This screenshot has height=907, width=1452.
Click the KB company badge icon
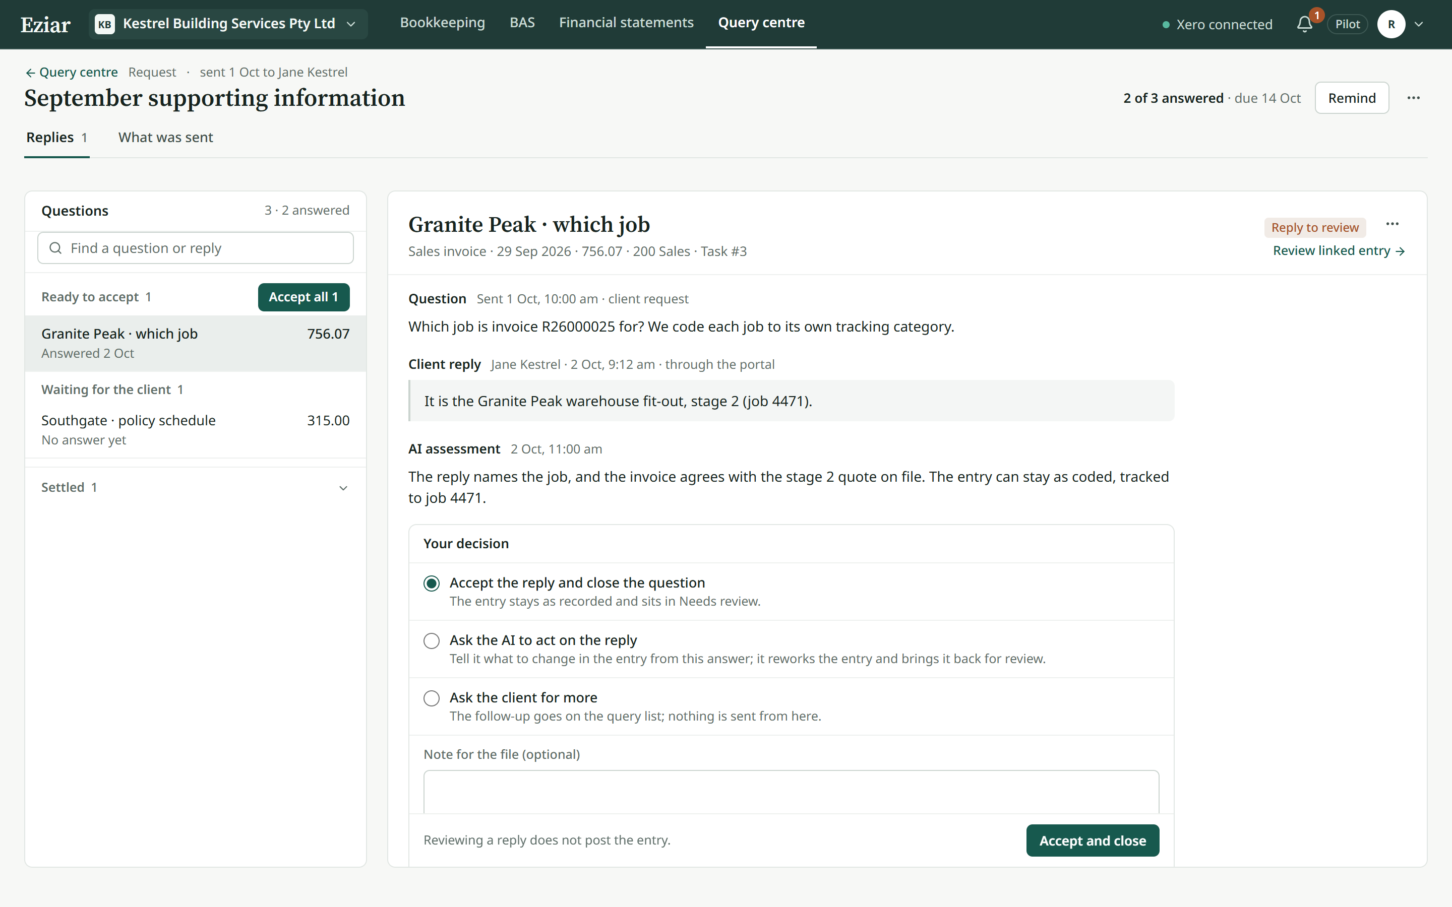coord(105,24)
